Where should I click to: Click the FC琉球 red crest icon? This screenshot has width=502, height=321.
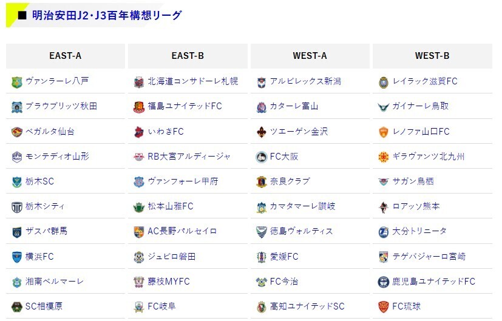click(384, 306)
